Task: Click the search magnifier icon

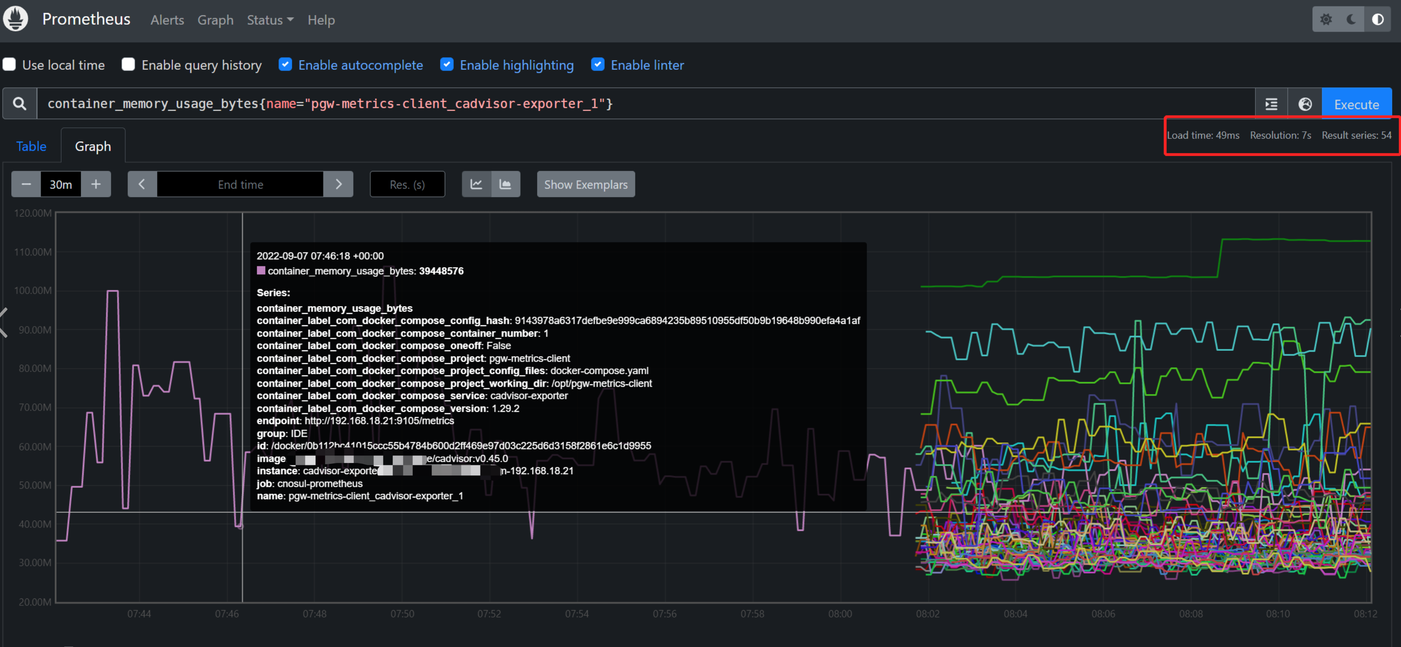Action: (x=20, y=103)
